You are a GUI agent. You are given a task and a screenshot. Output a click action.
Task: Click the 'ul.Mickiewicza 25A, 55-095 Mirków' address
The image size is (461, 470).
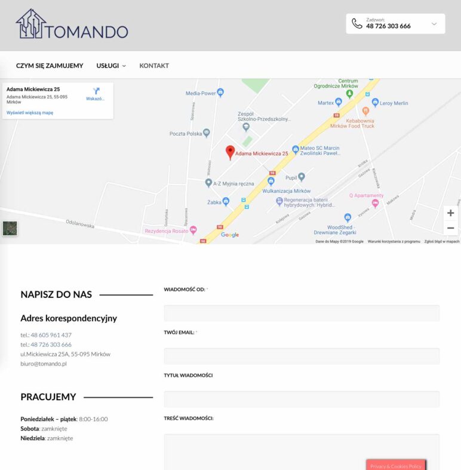(x=65, y=354)
